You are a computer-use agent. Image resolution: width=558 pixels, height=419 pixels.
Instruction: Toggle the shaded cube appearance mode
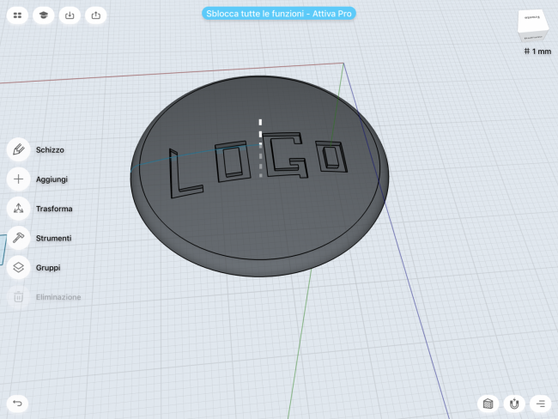(488, 403)
